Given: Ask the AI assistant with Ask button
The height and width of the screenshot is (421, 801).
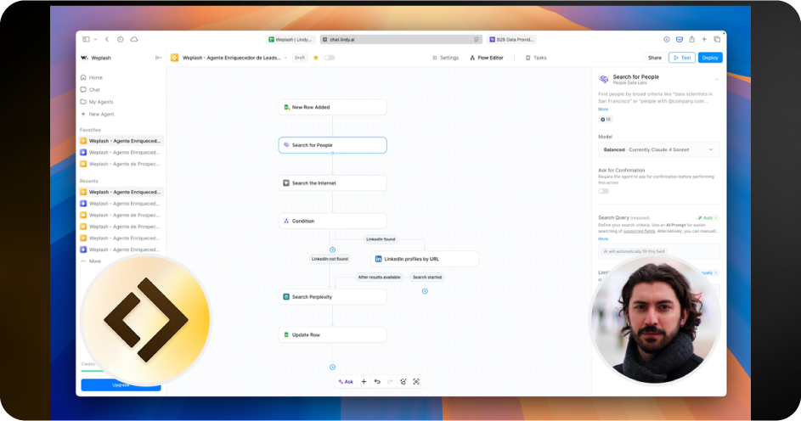Looking at the screenshot, I should click(346, 382).
